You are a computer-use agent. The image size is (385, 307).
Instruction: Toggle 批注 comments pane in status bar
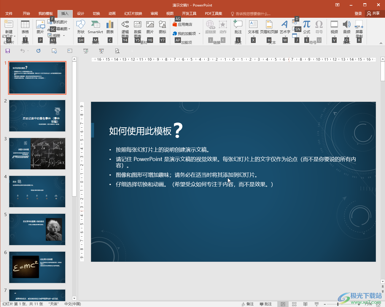point(266,304)
